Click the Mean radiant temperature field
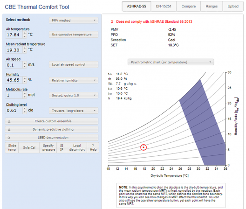 point(14,50)
